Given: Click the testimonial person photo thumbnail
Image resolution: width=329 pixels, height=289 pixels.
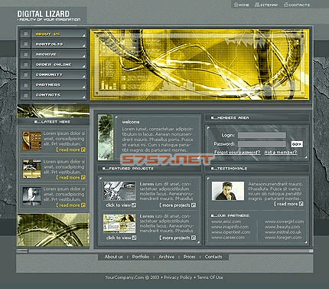Looking at the screenshot, I should coord(228,191).
